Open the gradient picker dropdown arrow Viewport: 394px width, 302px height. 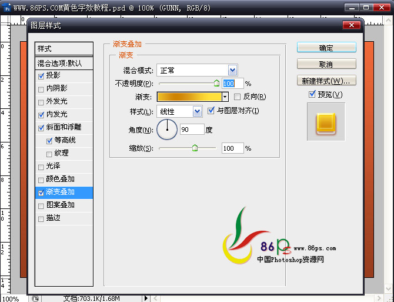tap(225, 97)
